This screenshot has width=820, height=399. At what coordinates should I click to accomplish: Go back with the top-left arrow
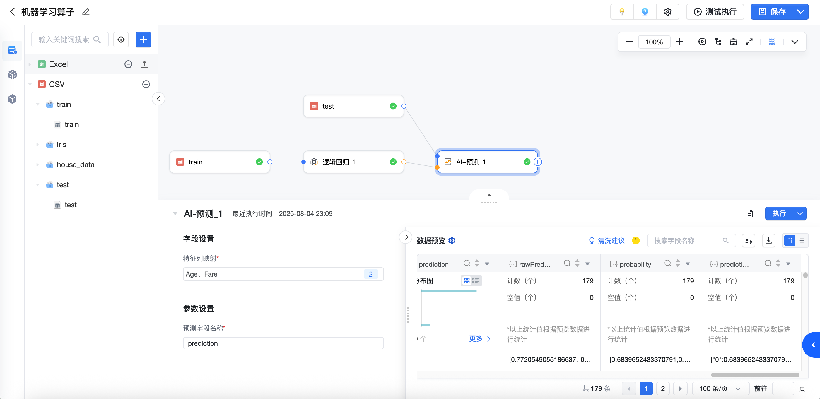[x=13, y=12]
